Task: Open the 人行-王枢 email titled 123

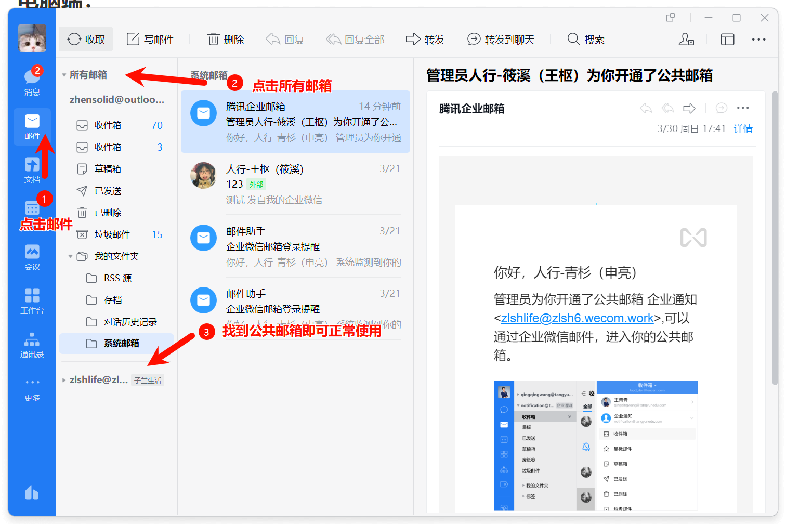Action: pos(295,184)
